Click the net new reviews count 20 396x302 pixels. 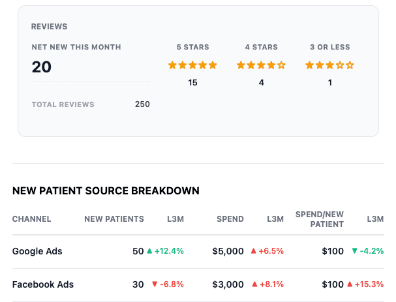pyautogui.click(x=42, y=67)
